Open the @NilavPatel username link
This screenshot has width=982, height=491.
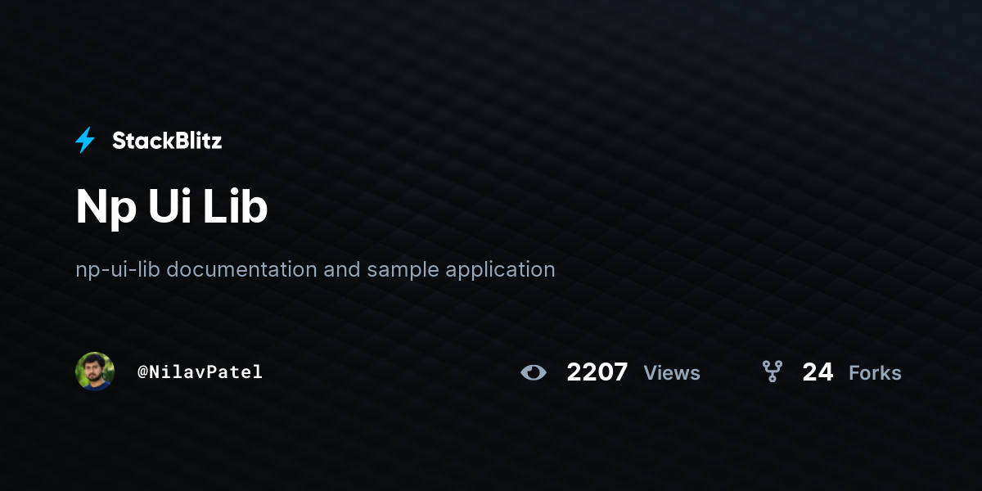pos(200,372)
